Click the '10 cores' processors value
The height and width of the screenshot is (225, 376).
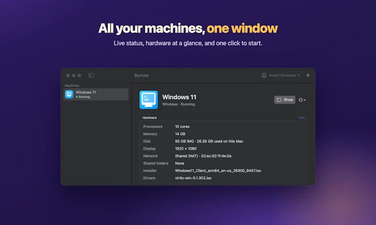coord(182,127)
